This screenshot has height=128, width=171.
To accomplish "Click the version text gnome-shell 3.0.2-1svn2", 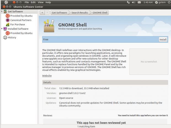I will click(x=72, y=93).
